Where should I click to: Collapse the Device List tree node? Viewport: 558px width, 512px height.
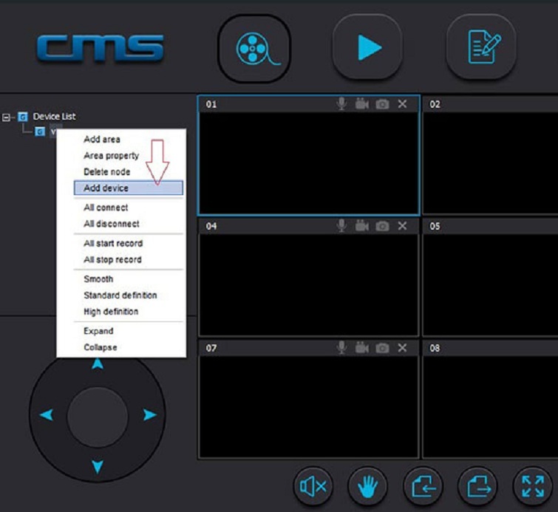click(7, 117)
